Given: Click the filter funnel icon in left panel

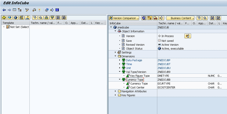Looking at the screenshot, I should [52, 18].
